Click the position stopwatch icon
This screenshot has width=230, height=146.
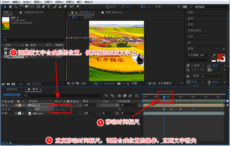28,109
